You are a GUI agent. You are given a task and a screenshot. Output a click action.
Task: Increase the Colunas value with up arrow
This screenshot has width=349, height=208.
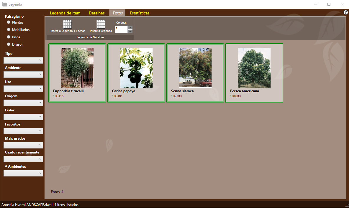(130, 28)
